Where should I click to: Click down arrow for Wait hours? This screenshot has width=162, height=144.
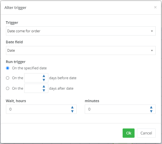coord(72,111)
